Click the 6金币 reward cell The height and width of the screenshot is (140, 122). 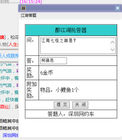pyautogui.click(x=78, y=73)
